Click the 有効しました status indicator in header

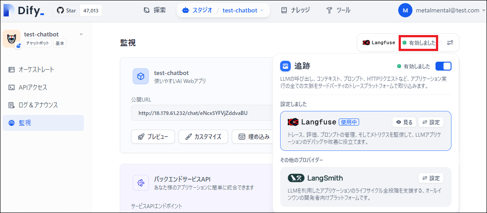419,43
